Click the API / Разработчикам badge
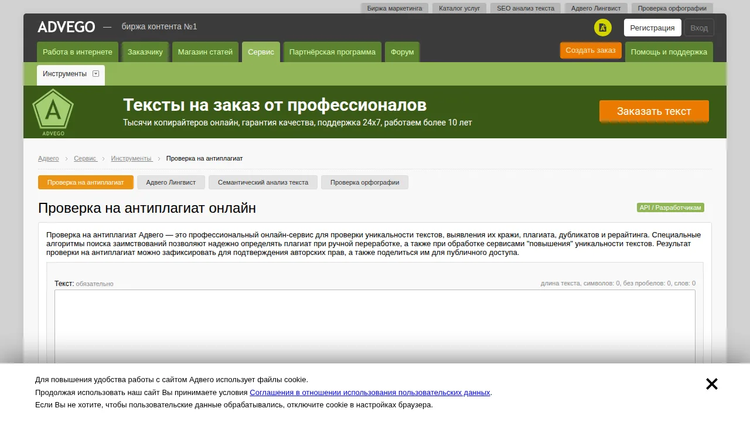The image size is (750, 422). pos(670,207)
